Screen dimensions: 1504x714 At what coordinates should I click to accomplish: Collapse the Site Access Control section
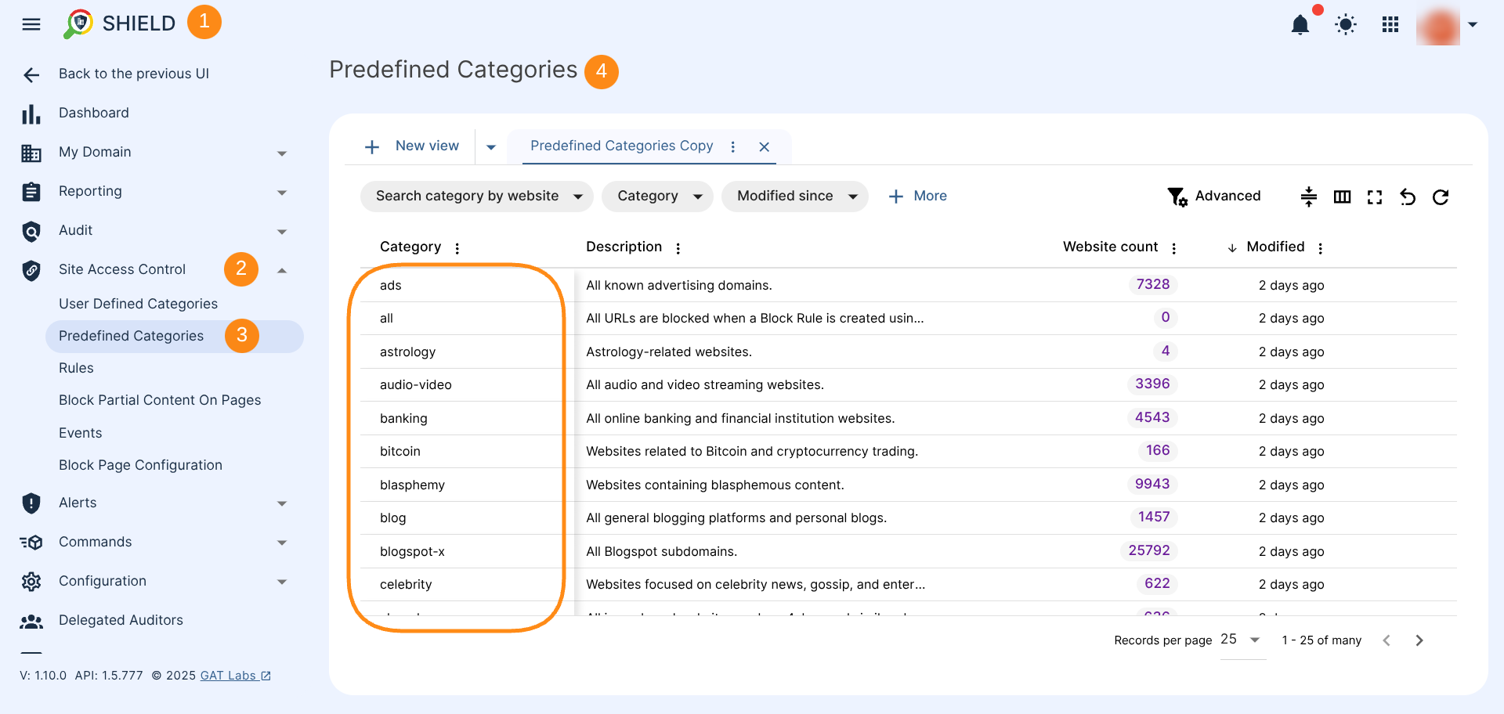tap(282, 271)
